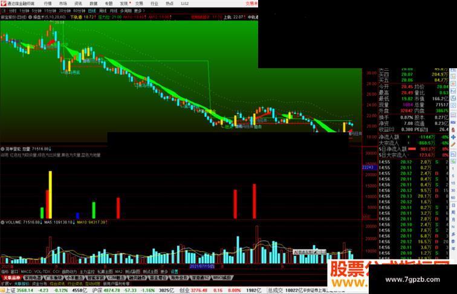Click the pencil drawing tool sidebar icon

[453, 144]
